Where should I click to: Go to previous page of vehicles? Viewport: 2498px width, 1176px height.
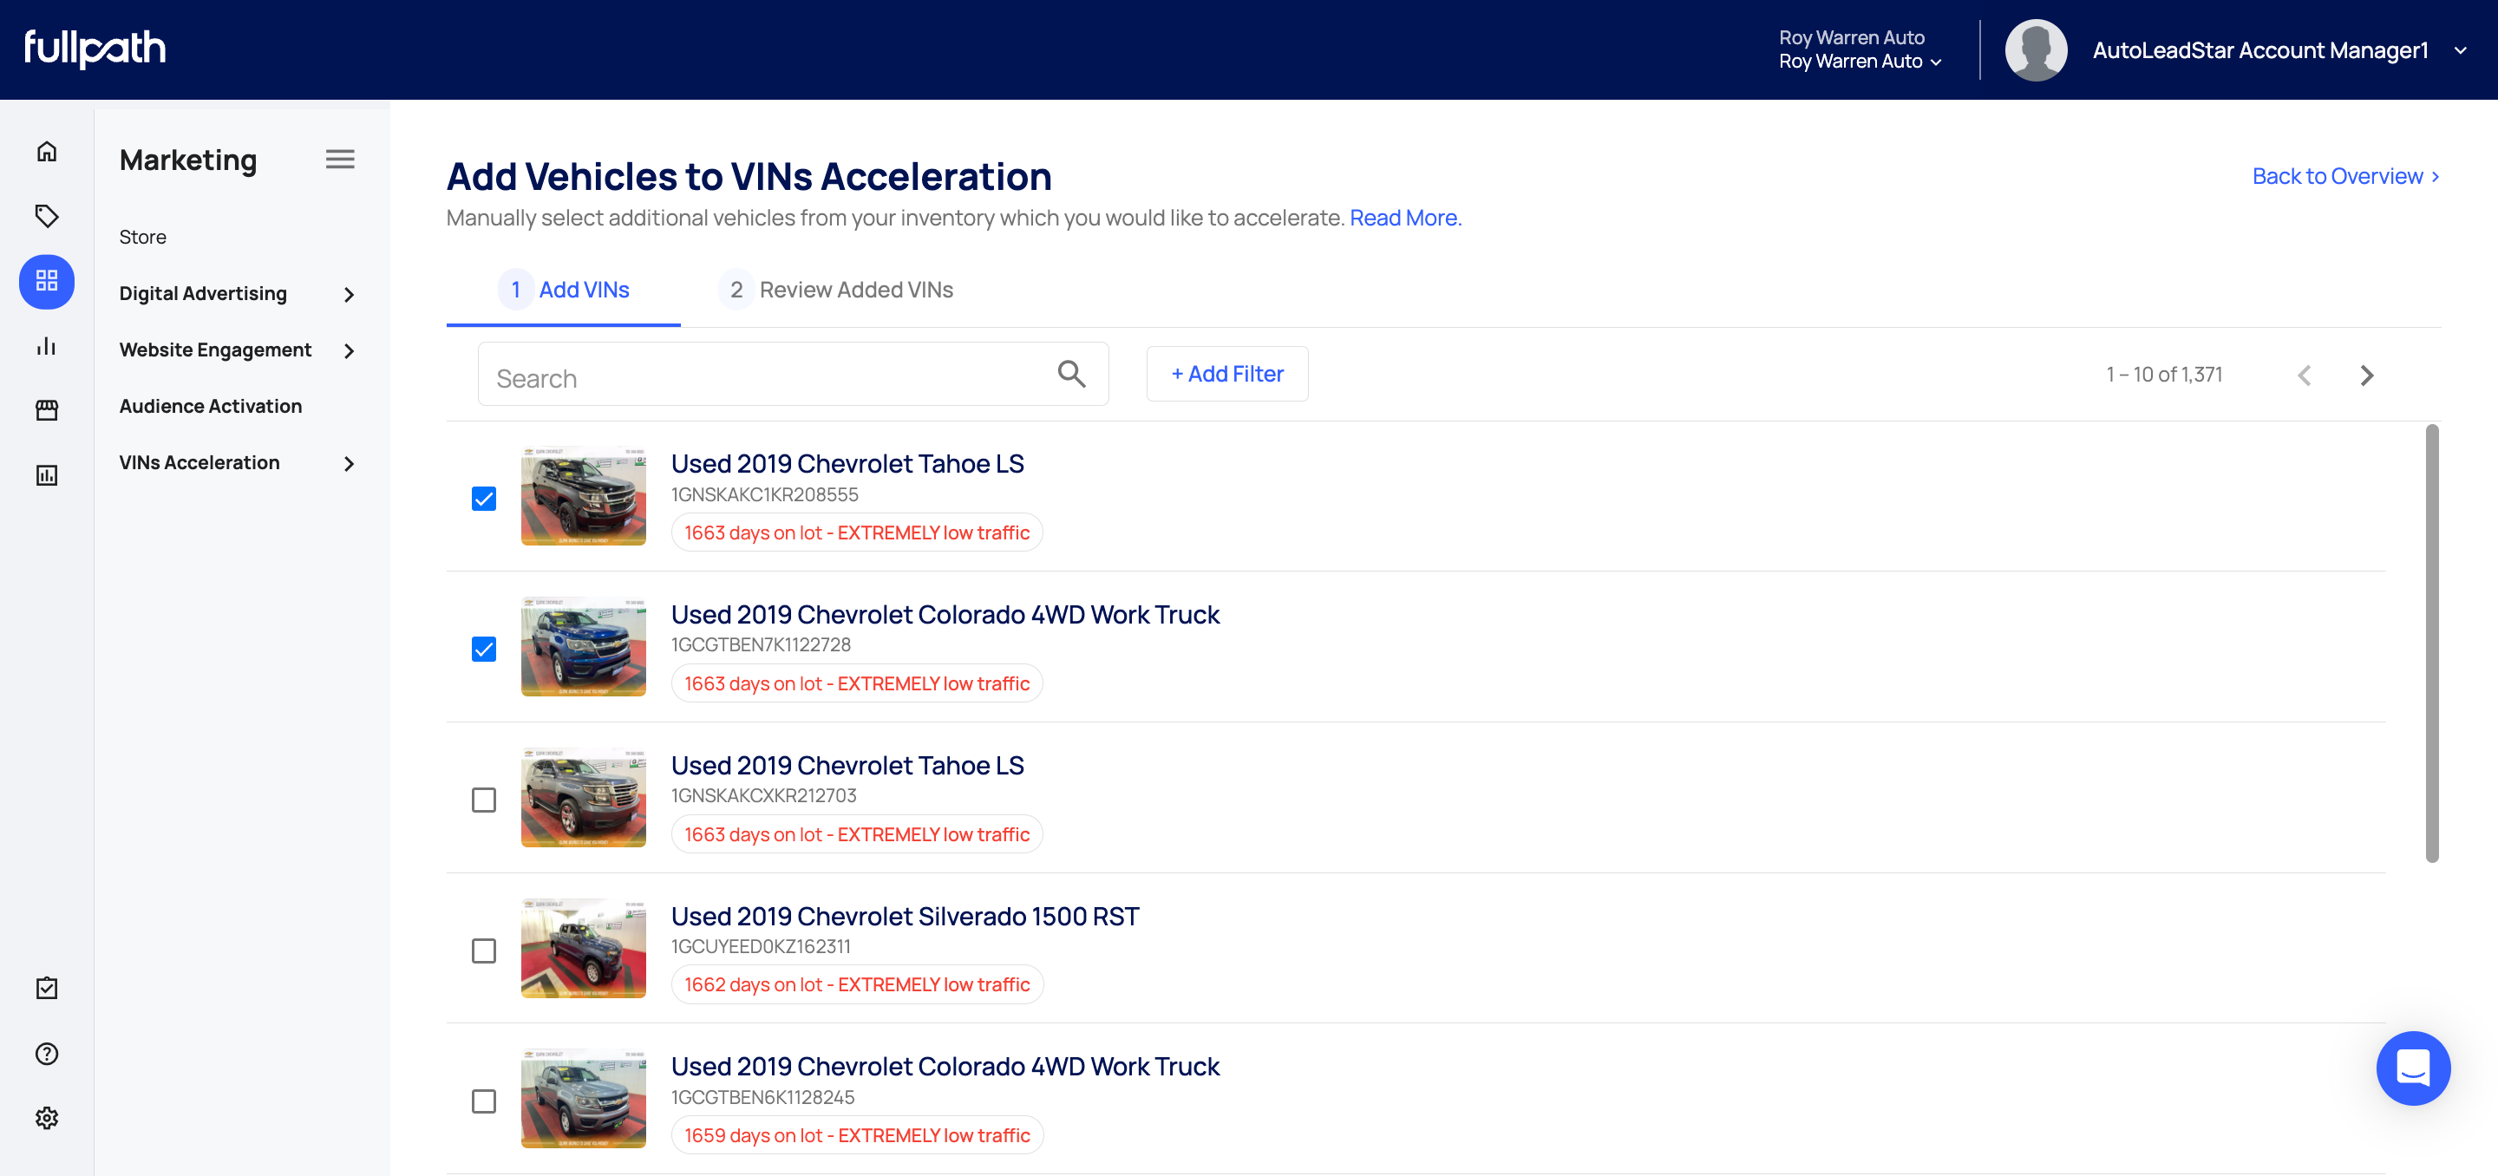(x=2304, y=376)
